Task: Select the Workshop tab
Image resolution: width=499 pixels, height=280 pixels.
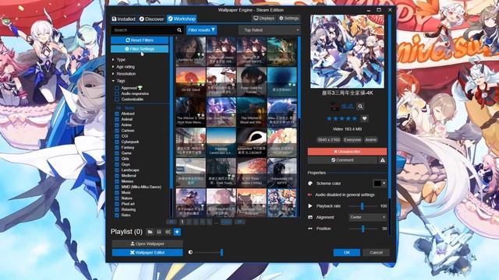Action: point(182,19)
